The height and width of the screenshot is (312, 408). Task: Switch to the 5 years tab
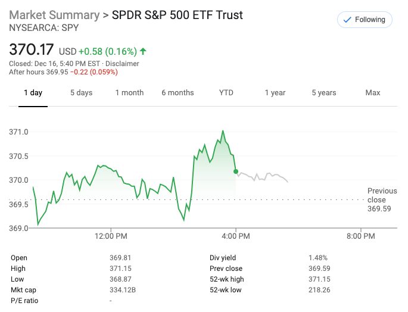point(323,92)
